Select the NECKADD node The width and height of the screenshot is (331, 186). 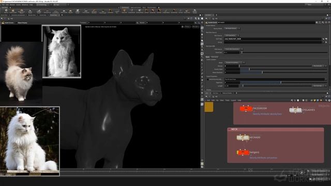243,137
